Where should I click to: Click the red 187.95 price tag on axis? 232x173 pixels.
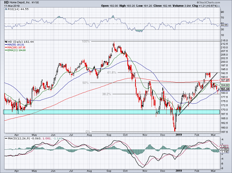tap(225, 80)
